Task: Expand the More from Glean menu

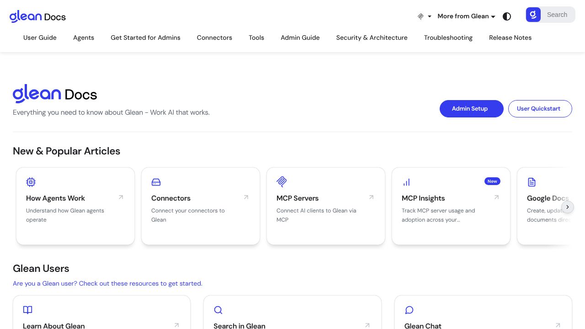Action: point(466,16)
